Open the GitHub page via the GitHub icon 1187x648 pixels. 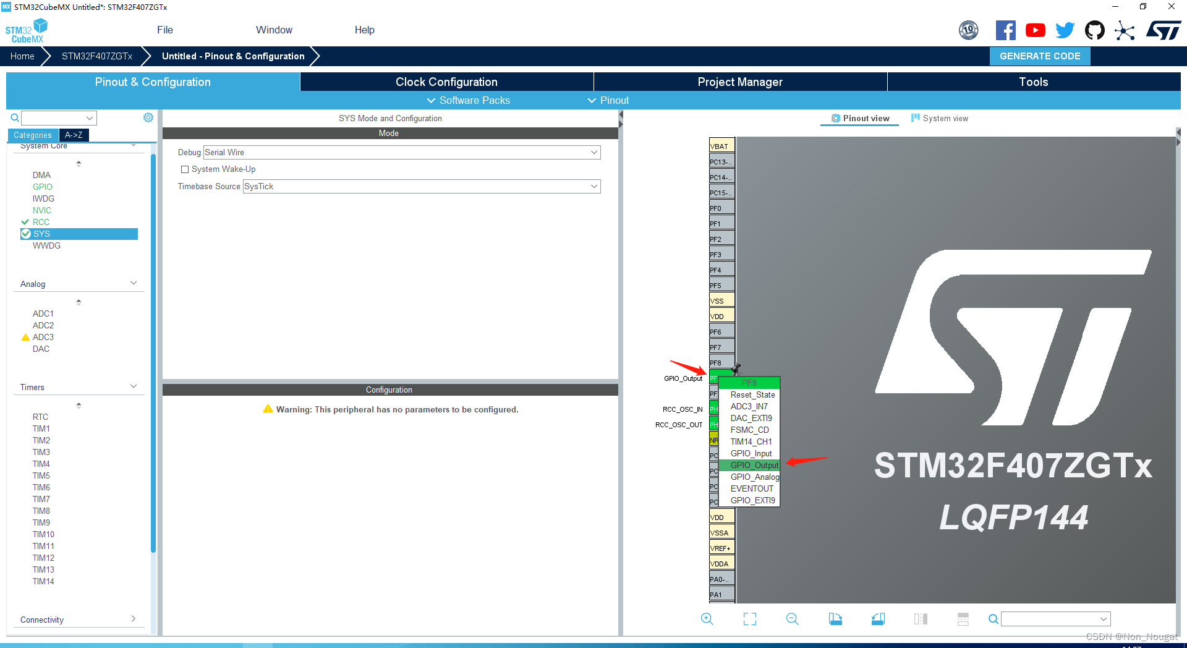[x=1094, y=30]
